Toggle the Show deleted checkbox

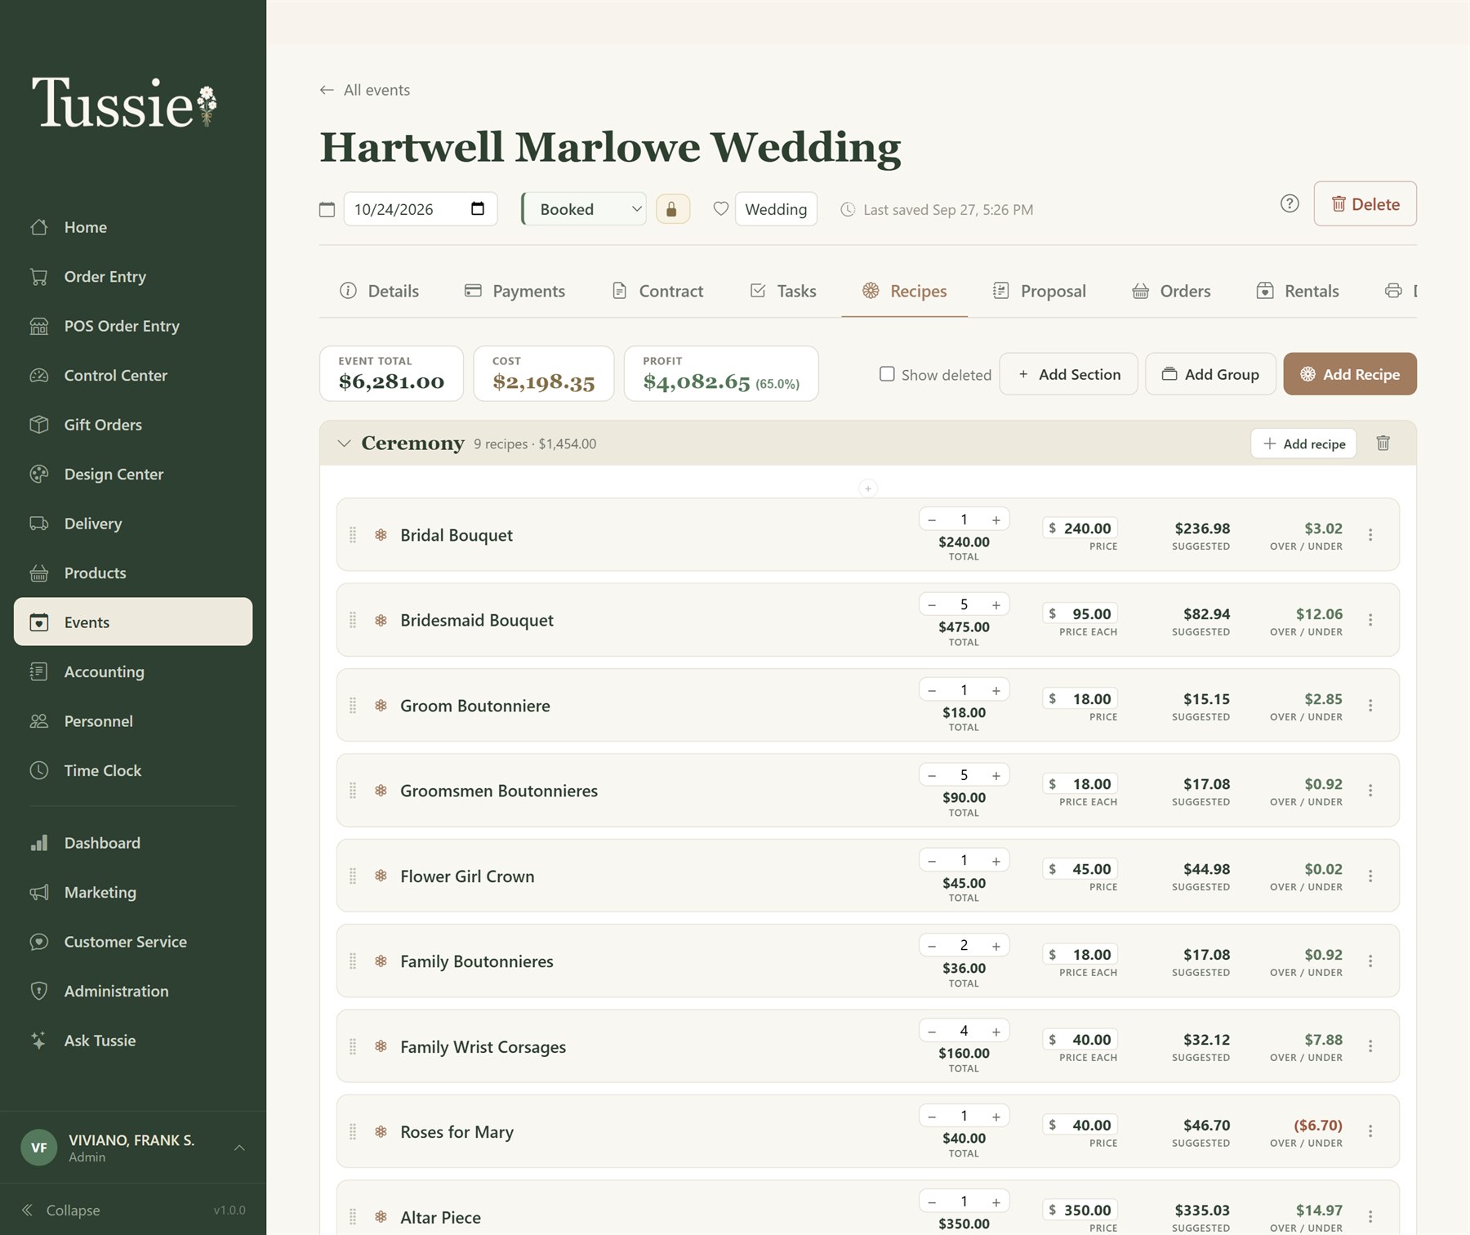tap(887, 374)
